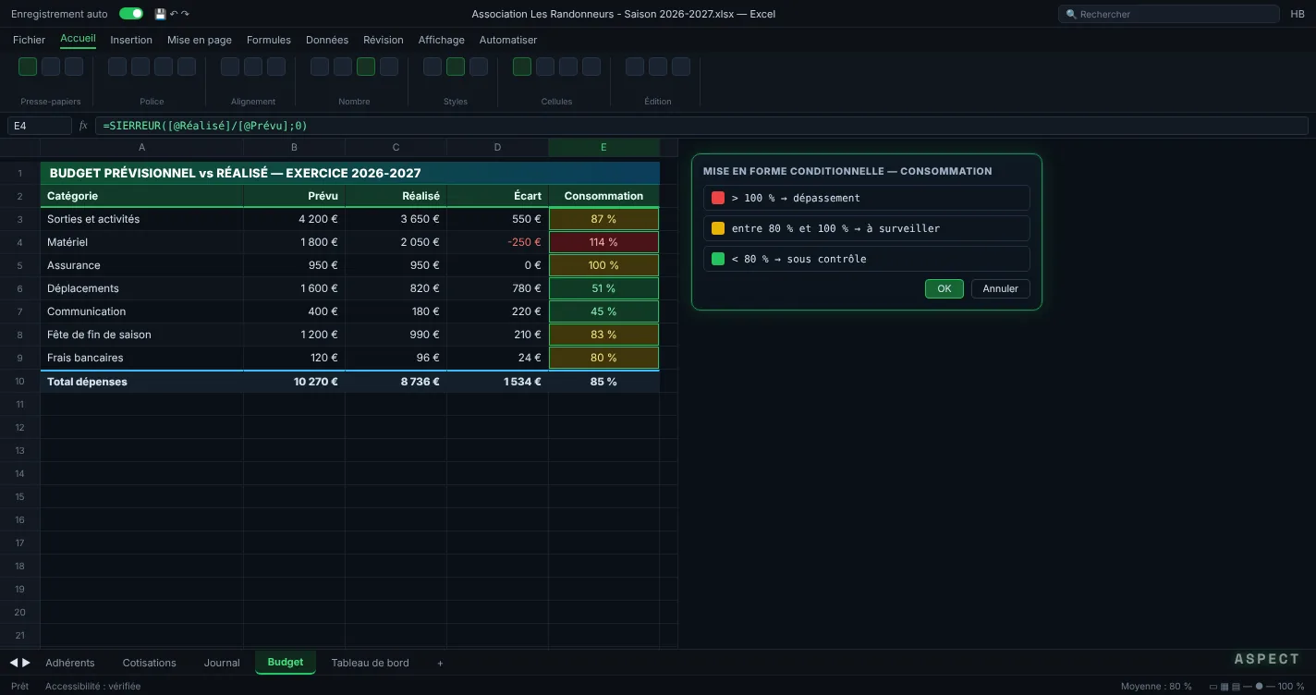Click the Consommation column header cell
The image size is (1316, 695).
point(603,196)
